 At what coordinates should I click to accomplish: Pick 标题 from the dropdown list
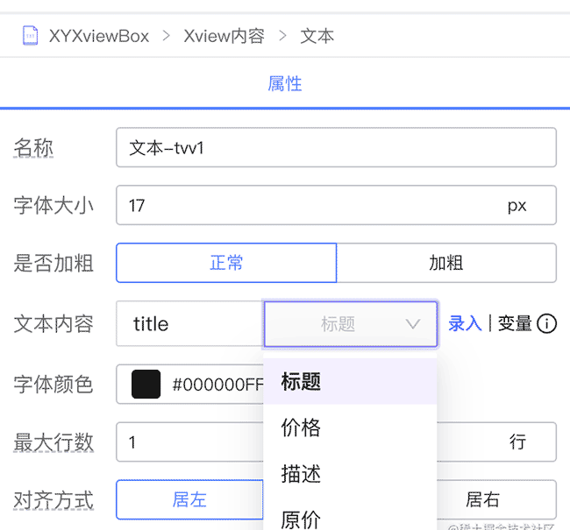tap(350, 381)
